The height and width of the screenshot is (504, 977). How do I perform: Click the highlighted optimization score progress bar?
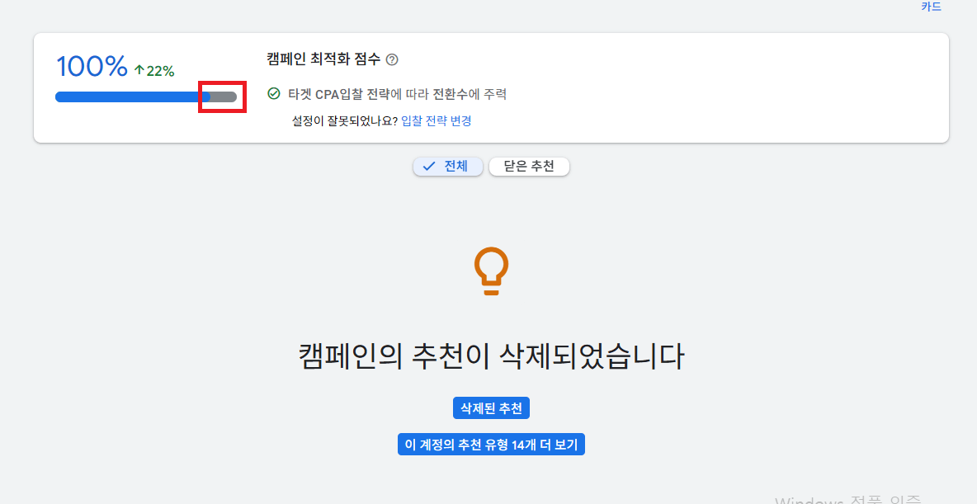click(222, 97)
